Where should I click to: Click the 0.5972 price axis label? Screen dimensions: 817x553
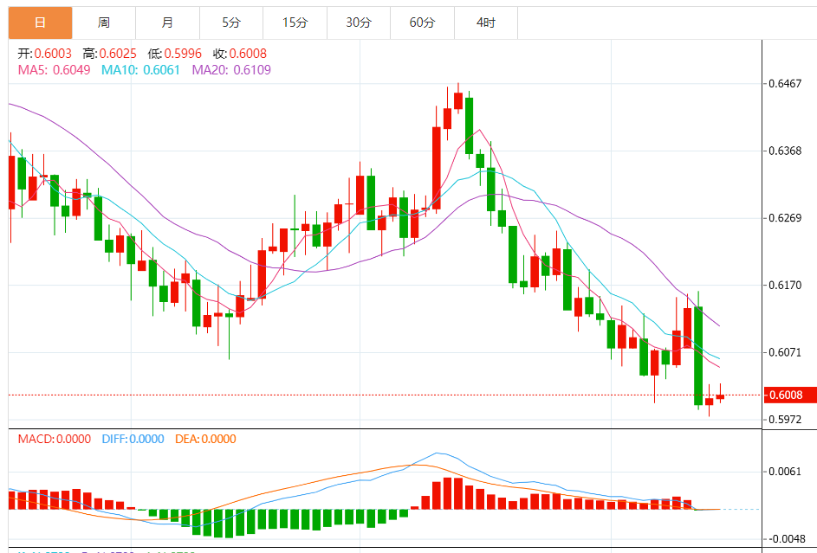coord(785,420)
